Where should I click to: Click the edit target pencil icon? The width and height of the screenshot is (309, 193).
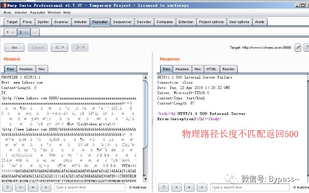(298, 47)
